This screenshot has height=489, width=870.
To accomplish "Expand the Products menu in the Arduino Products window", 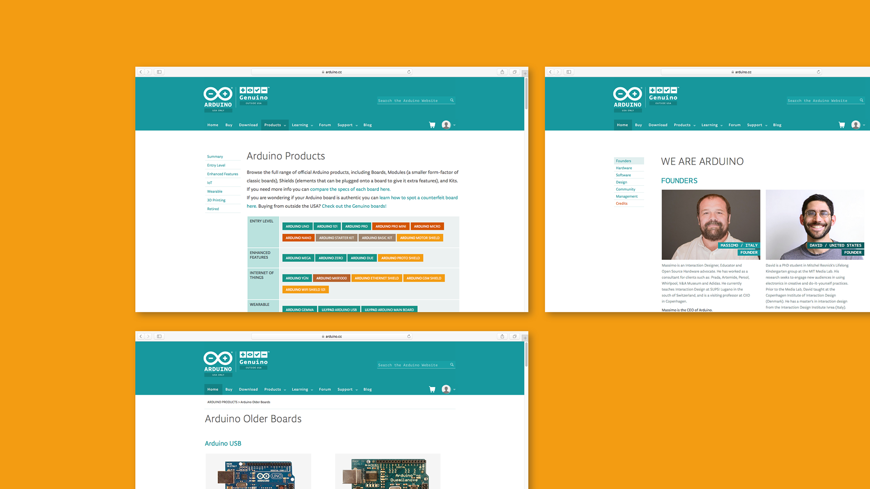I will (x=275, y=125).
